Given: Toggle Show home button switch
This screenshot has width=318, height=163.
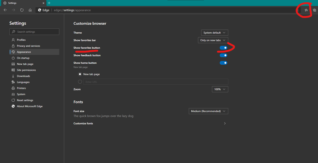Looking at the screenshot, I should click(x=223, y=63).
